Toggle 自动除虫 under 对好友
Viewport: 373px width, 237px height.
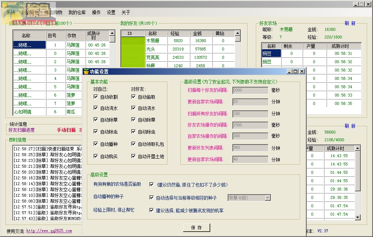click(x=133, y=131)
